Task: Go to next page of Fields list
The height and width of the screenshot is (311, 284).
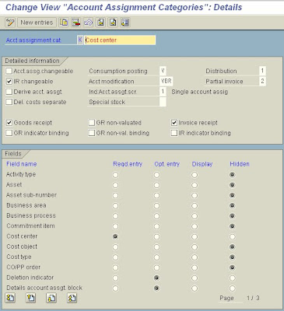Action: tap(51, 298)
